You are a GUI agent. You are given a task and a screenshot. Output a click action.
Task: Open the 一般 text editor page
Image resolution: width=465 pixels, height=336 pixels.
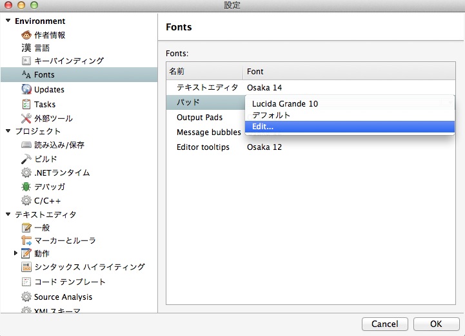42,227
